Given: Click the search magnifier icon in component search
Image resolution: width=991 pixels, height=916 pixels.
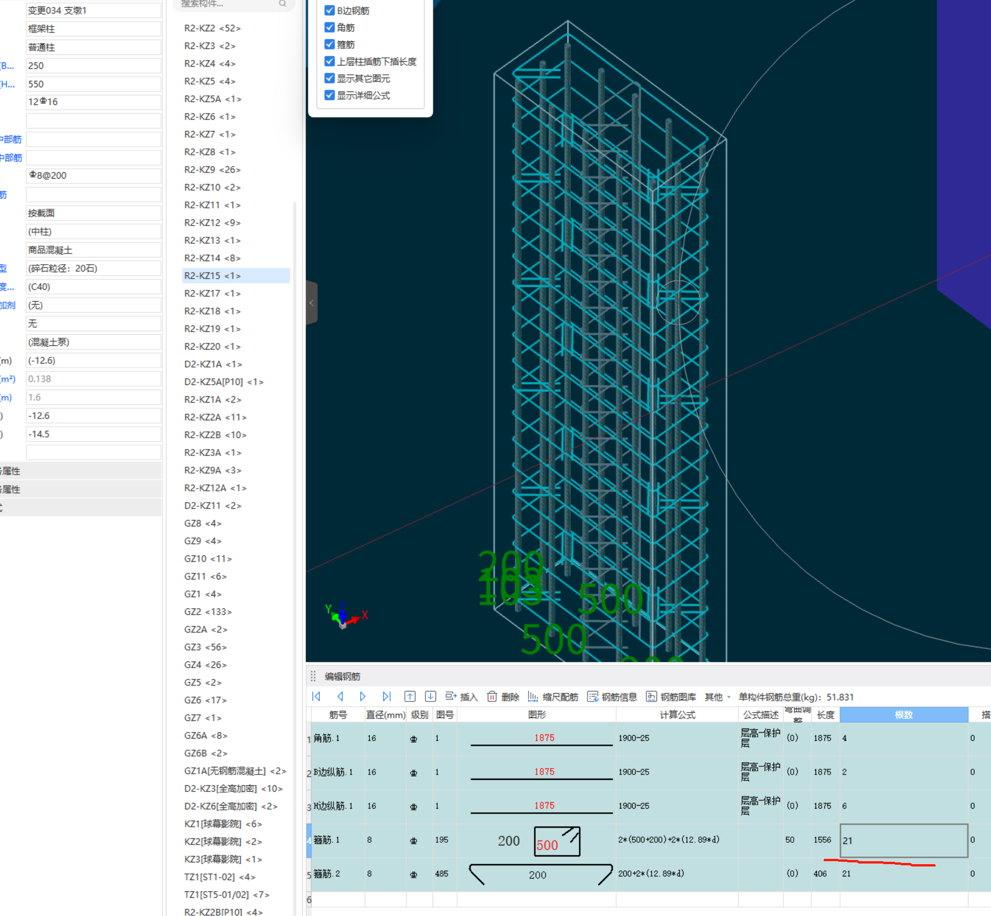Looking at the screenshot, I should [x=283, y=4].
